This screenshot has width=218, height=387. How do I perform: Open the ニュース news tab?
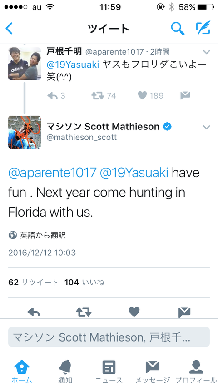109,372
